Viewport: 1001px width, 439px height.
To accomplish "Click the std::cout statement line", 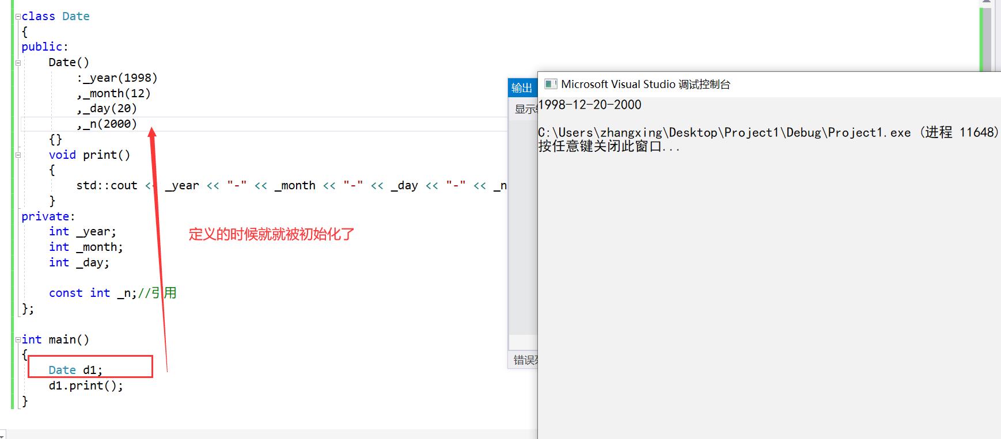I will (291, 185).
